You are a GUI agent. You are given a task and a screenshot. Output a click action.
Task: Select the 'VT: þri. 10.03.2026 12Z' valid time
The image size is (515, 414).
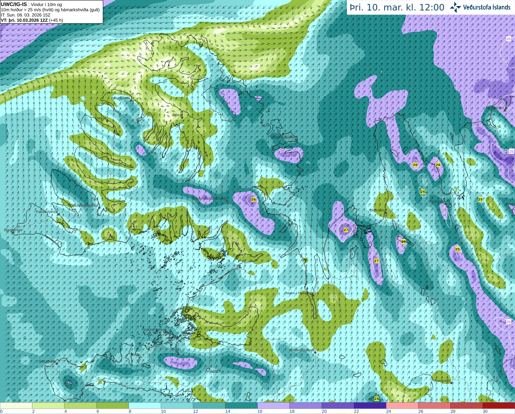click(24, 20)
